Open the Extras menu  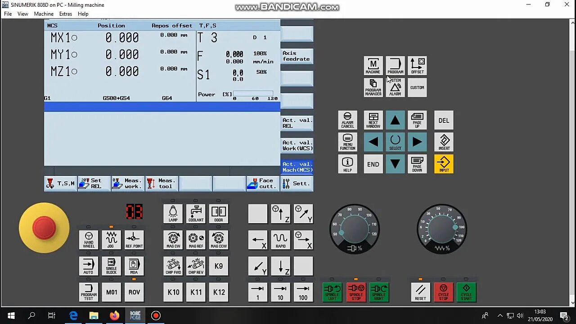[x=65, y=14]
